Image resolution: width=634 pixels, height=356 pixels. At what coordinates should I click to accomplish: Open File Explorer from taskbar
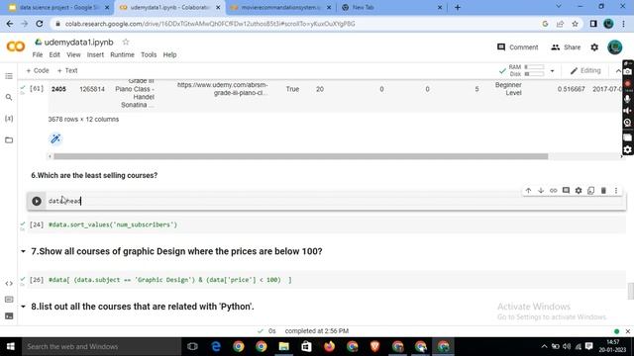pos(284,347)
